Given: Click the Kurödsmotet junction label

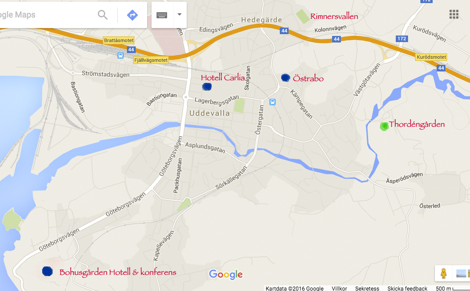Looking at the screenshot, I should [431, 57].
